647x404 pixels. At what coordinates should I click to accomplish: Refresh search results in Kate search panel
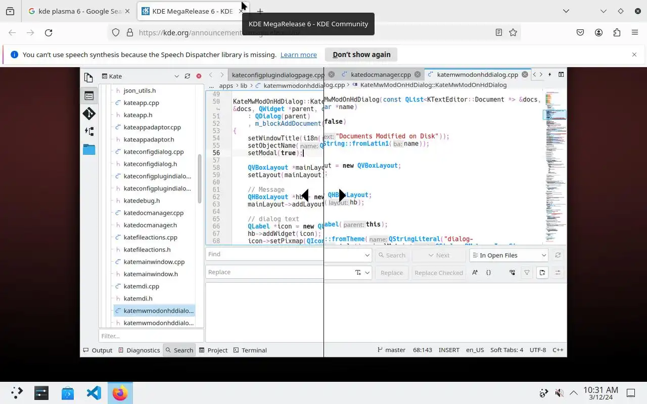click(558, 255)
